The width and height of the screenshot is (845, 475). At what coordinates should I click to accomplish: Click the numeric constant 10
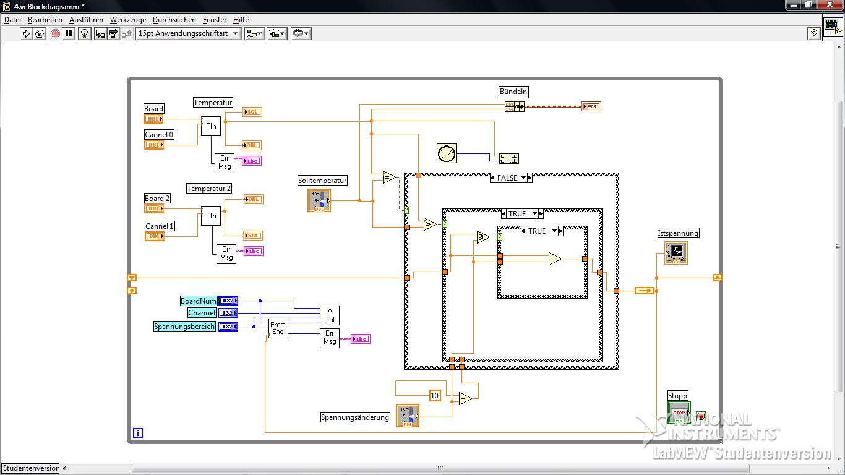(434, 396)
